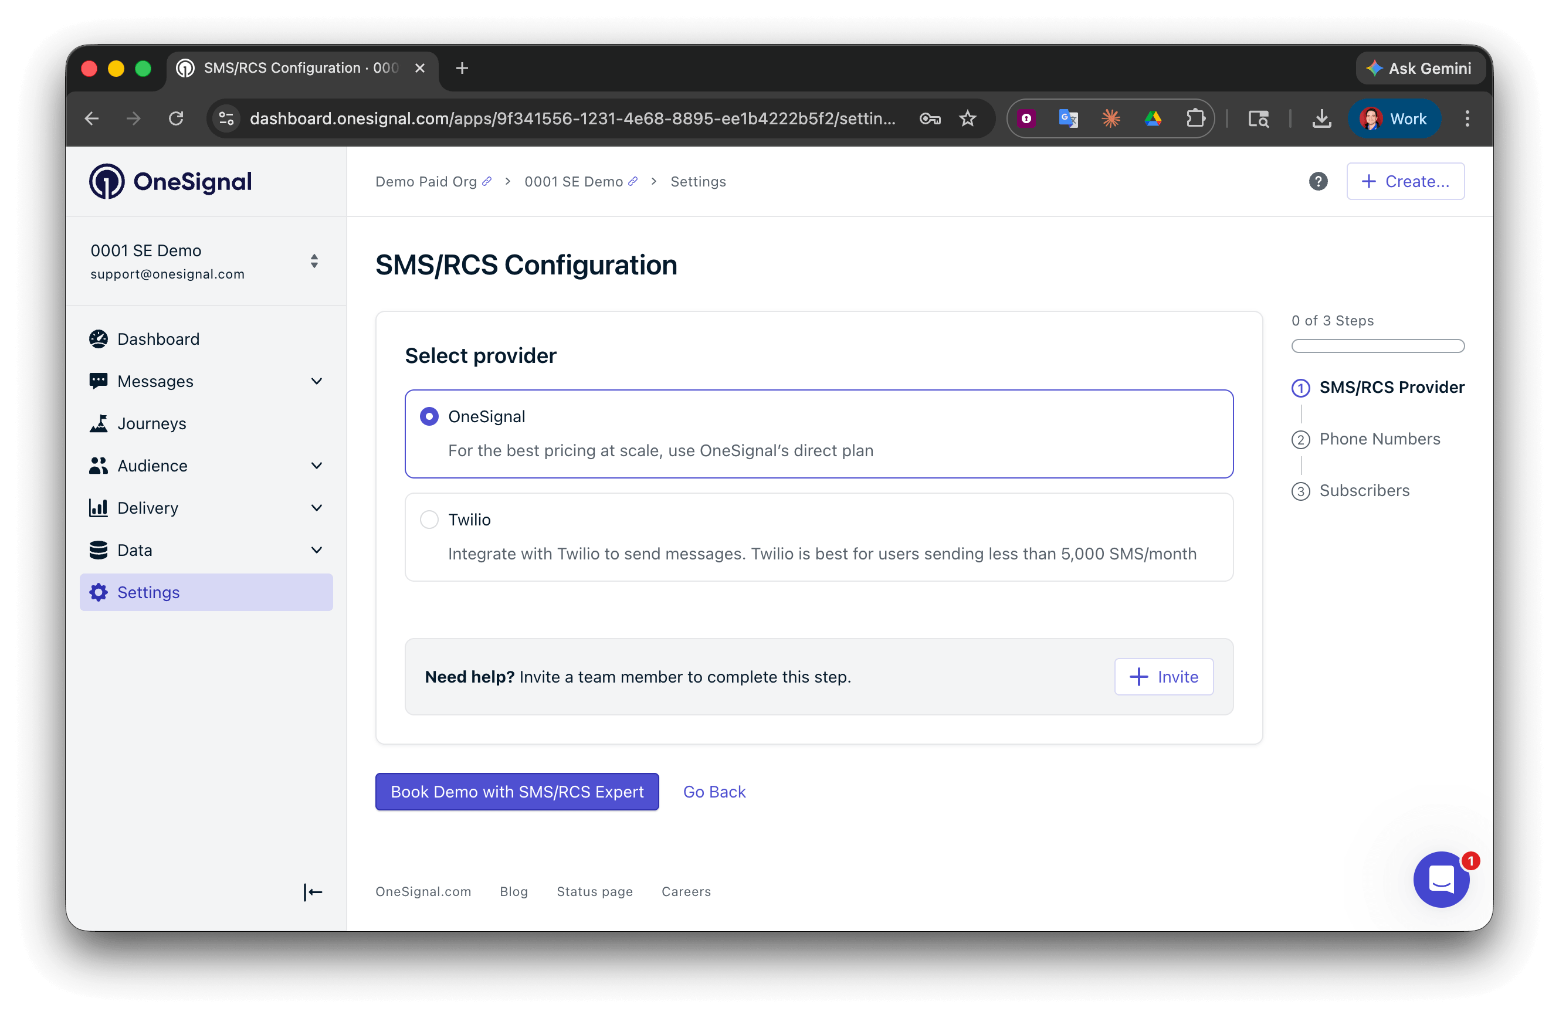Open the Status page footer link
The width and height of the screenshot is (1559, 1018).
(x=594, y=891)
